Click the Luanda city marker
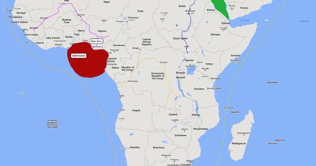 point(121,97)
